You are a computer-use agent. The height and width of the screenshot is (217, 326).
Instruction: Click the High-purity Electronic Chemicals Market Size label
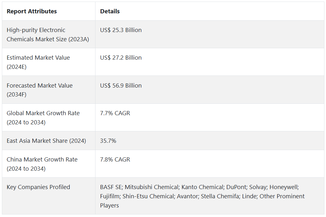pos(48,35)
